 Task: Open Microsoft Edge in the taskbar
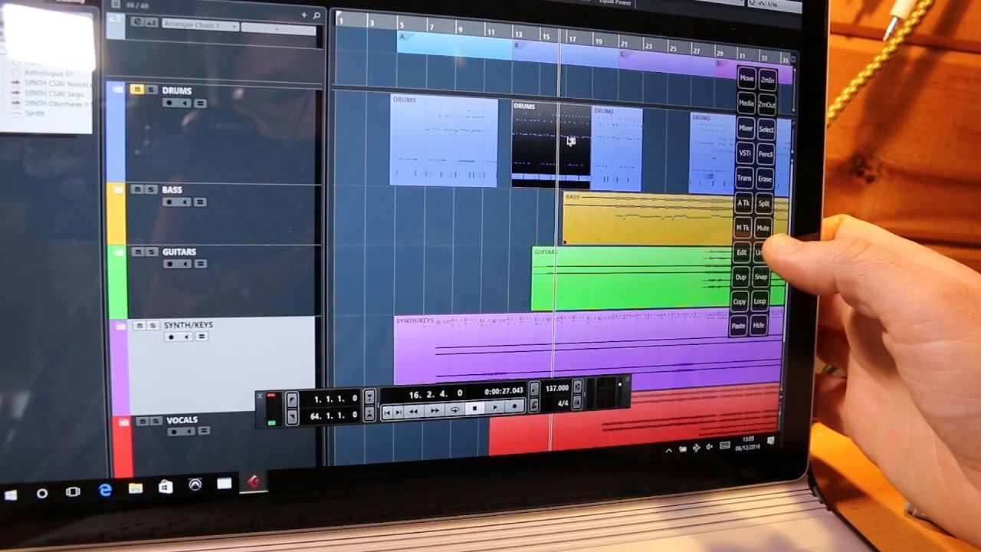[105, 490]
